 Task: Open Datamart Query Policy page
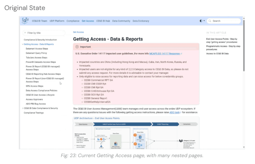coord(36,53)
